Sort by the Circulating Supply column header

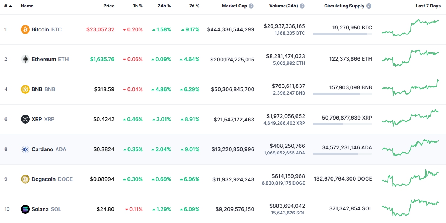344,6
